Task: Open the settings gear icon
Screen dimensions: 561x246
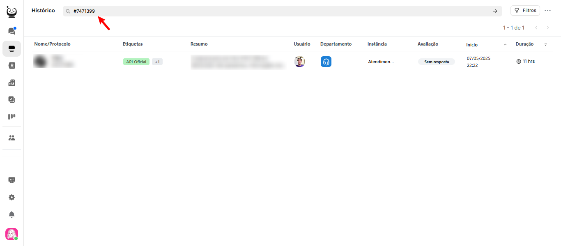Action: 11,197
